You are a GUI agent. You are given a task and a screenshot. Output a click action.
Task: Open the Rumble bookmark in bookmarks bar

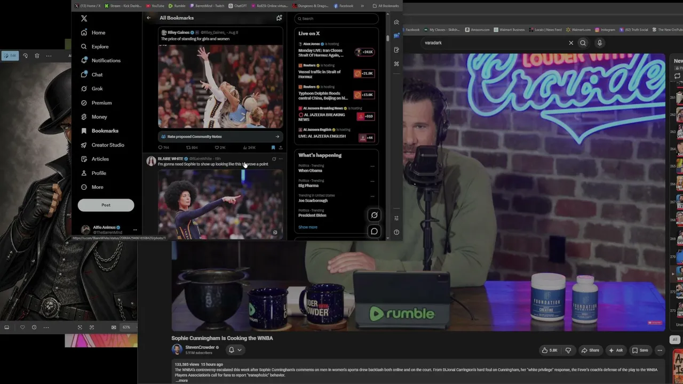click(177, 6)
